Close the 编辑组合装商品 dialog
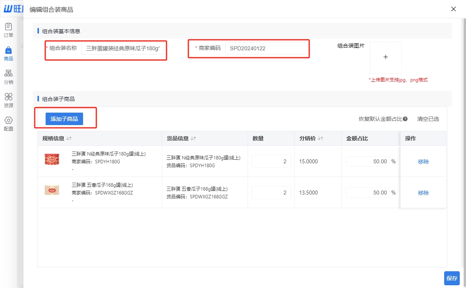This screenshot has width=466, height=288. [453, 9]
